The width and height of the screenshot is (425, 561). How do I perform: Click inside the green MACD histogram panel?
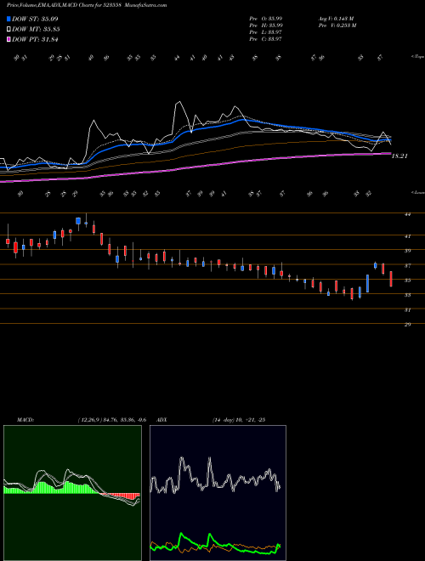(x=72, y=493)
